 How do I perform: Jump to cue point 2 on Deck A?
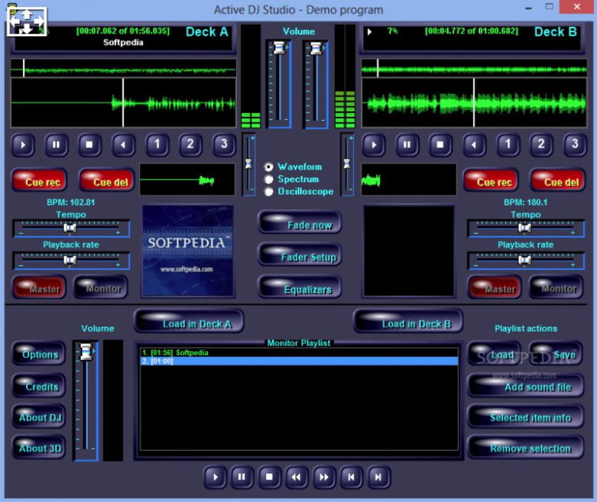190,145
